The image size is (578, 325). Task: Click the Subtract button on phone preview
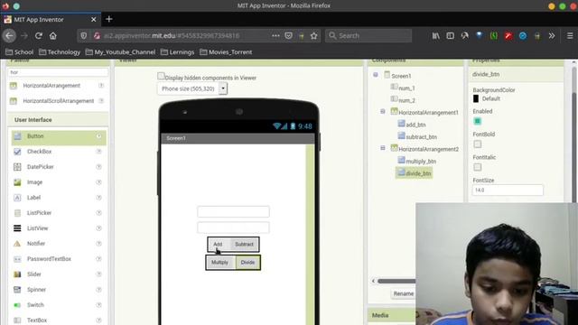[244, 245]
